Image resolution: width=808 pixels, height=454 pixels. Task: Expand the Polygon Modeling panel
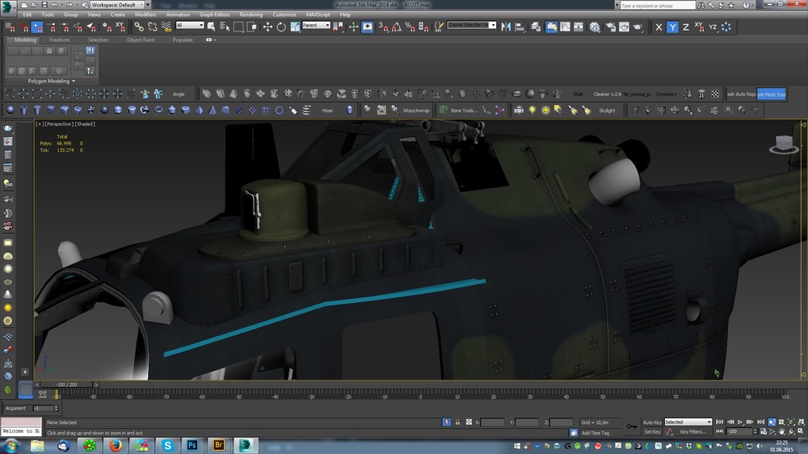[51, 81]
